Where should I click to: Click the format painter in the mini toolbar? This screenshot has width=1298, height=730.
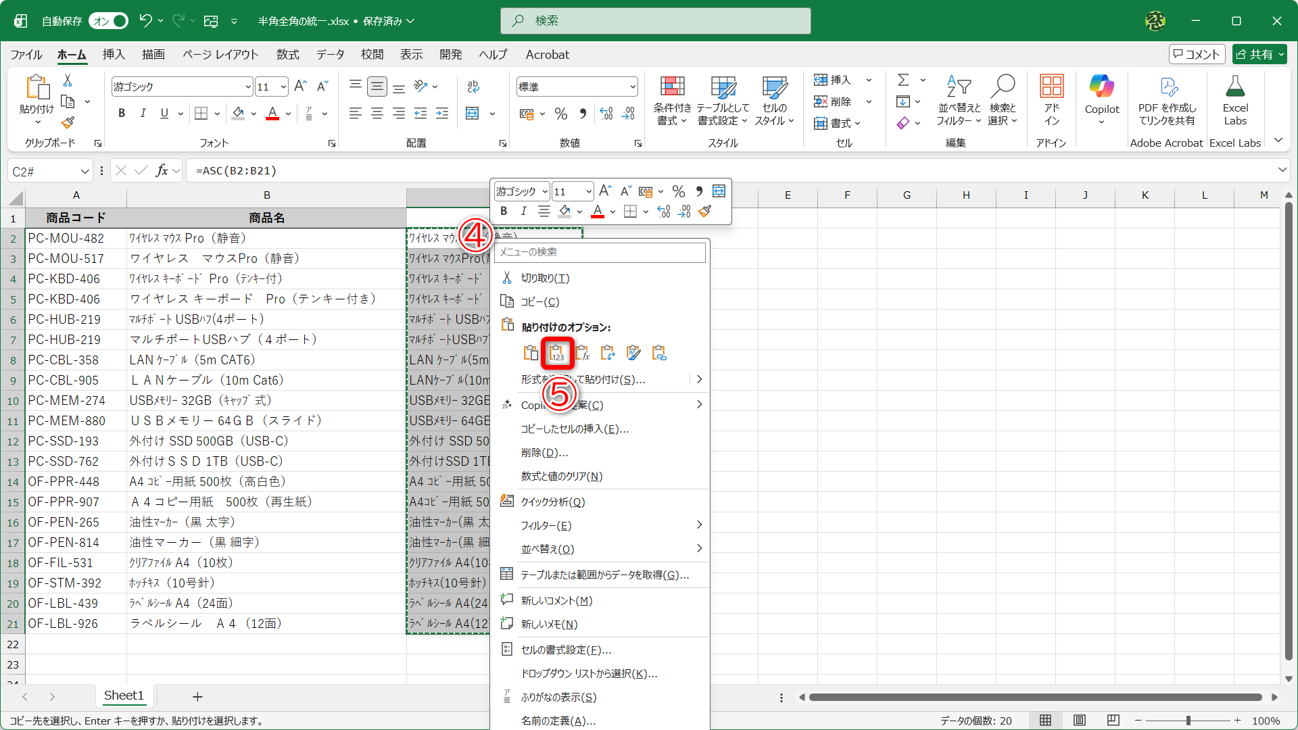(705, 212)
